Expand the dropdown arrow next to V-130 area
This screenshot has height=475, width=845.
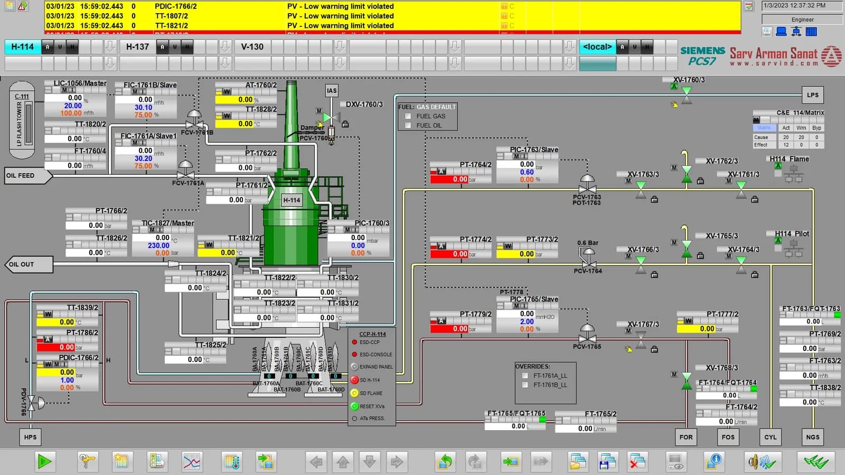pos(340,46)
